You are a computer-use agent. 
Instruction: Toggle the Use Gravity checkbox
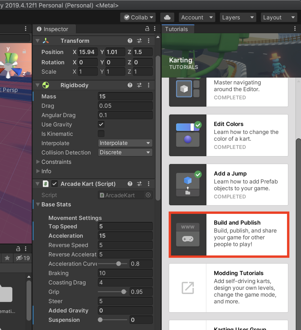click(101, 124)
